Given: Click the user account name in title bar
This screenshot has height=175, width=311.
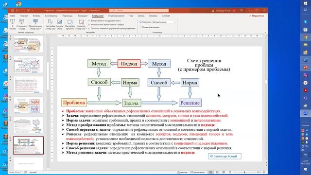Looking at the screenshot, I should coord(223,11).
